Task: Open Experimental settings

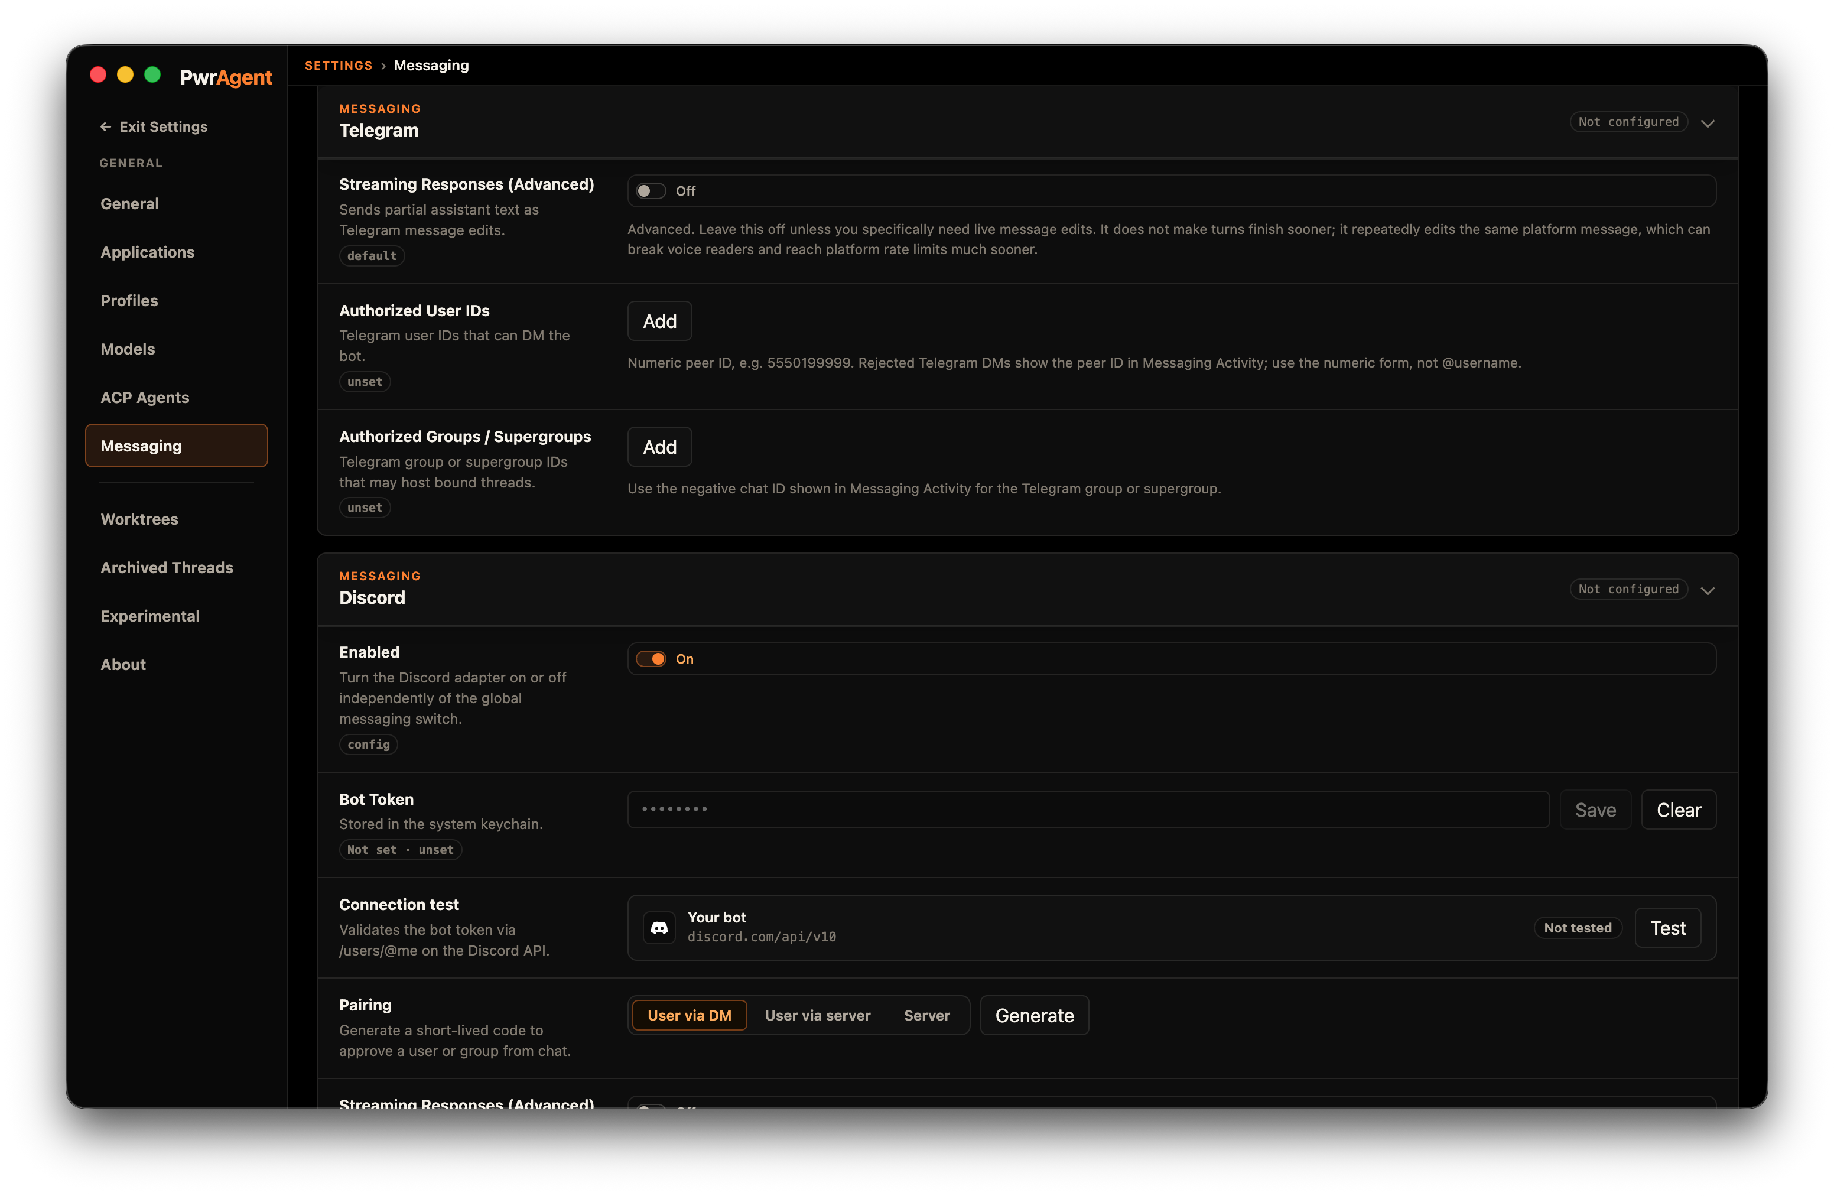Action: pos(177,616)
